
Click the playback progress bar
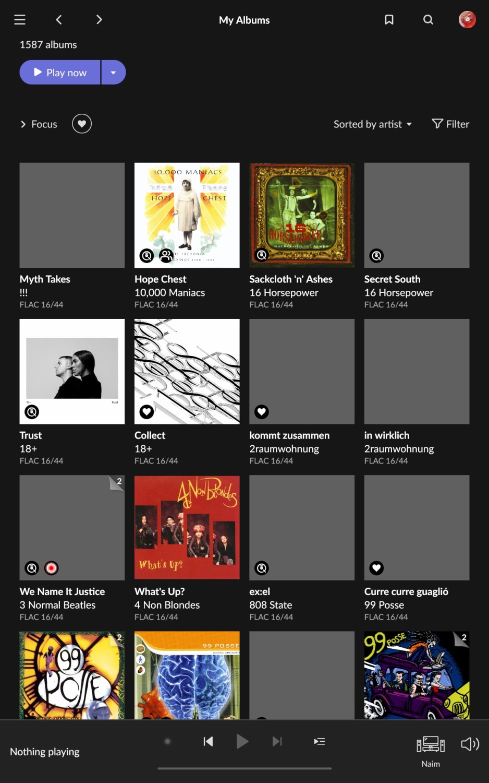point(244,768)
